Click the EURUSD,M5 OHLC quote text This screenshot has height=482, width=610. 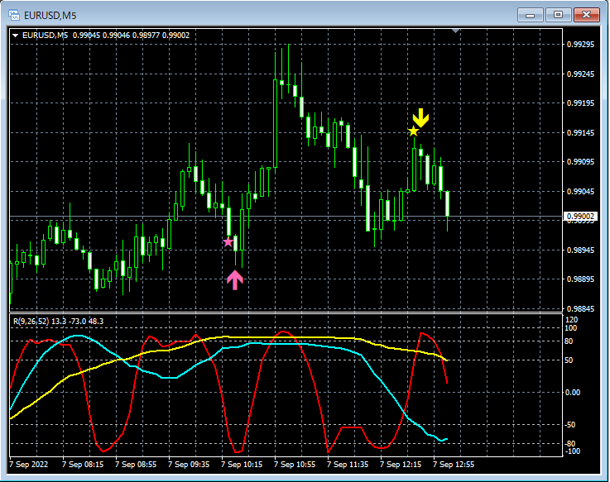pos(106,36)
